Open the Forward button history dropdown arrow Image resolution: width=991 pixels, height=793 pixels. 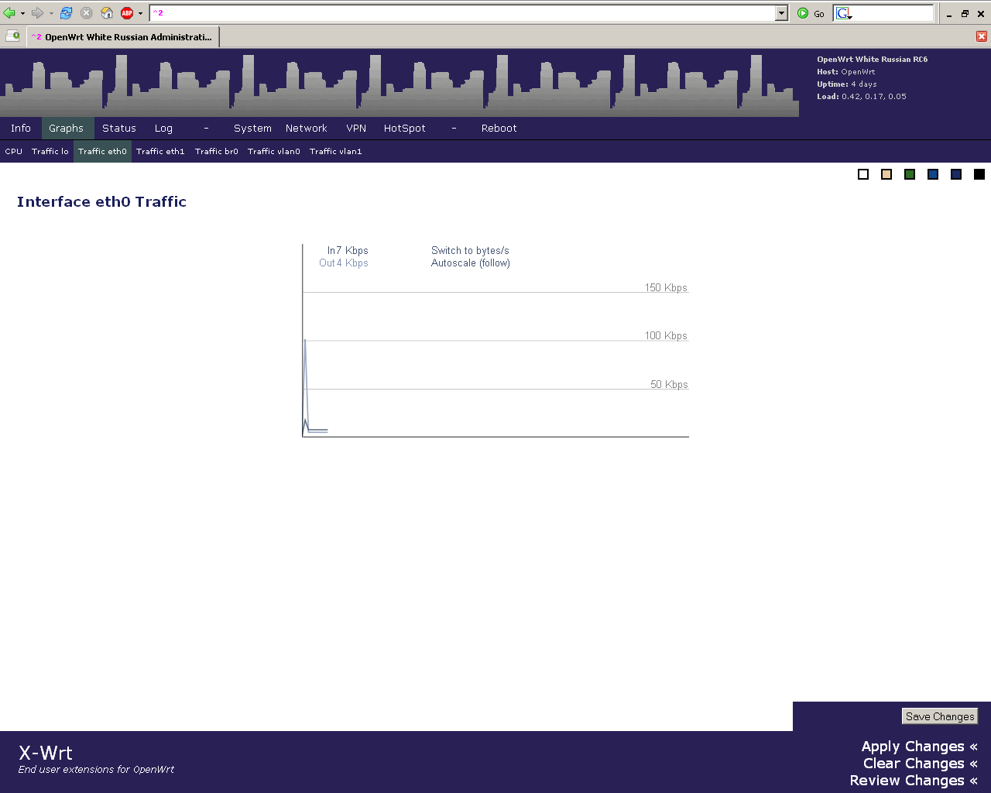pyautogui.click(x=51, y=13)
